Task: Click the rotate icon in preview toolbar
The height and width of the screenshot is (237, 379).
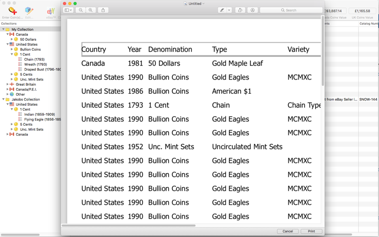Action: click(x=240, y=10)
